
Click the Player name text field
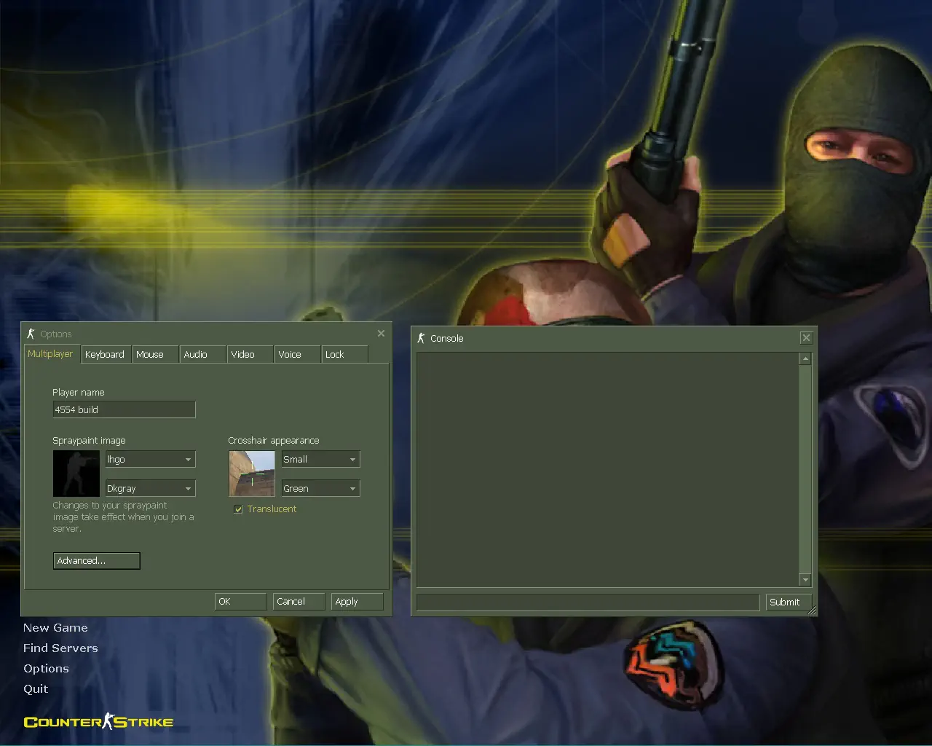pos(124,409)
